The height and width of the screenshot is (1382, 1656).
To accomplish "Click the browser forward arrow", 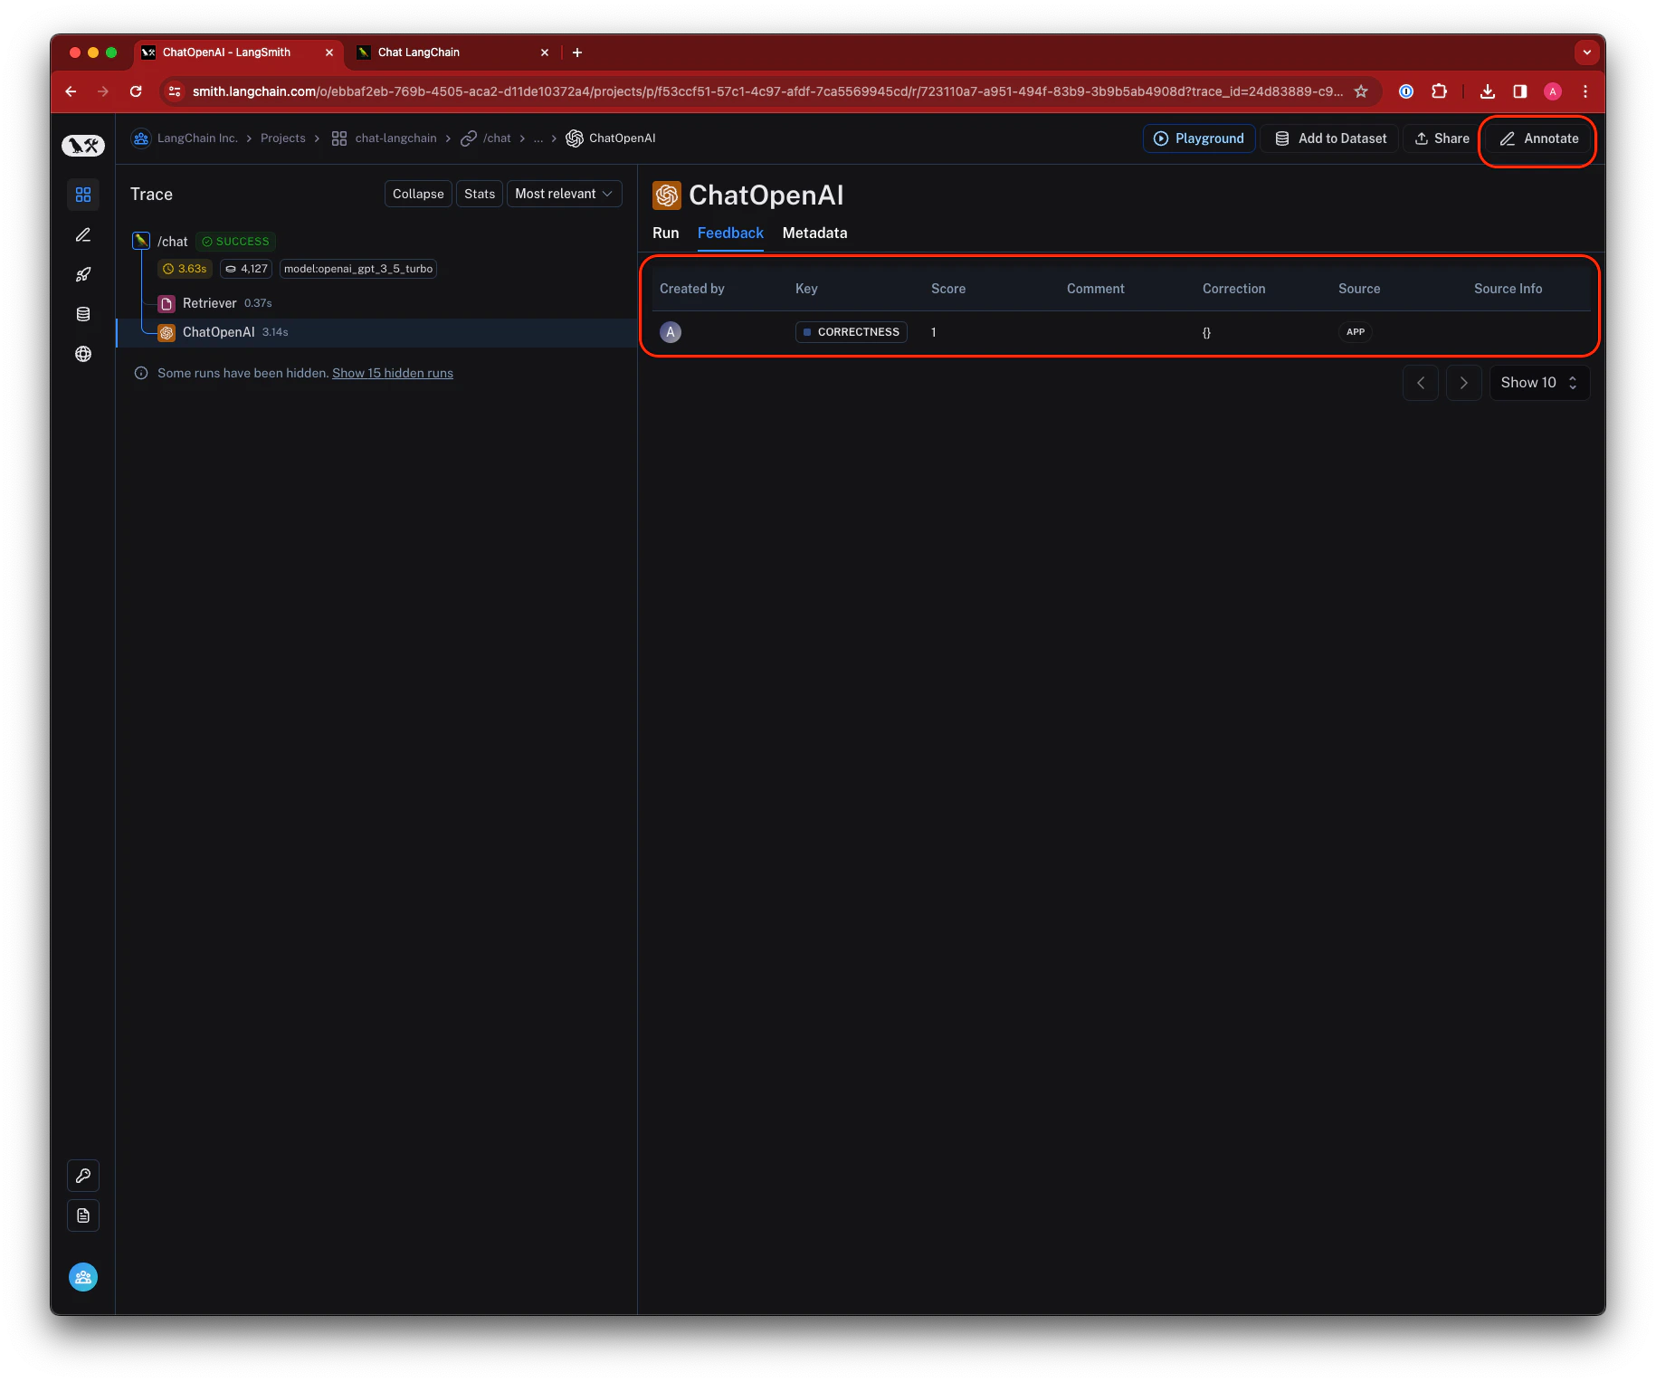I will click(103, 91).
